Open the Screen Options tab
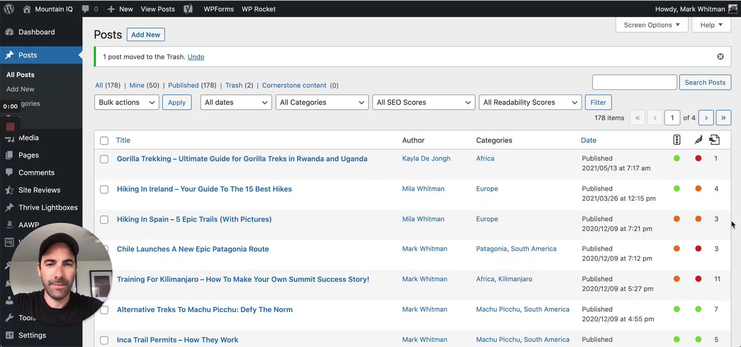The image size is (741, 347). [651, 25]
